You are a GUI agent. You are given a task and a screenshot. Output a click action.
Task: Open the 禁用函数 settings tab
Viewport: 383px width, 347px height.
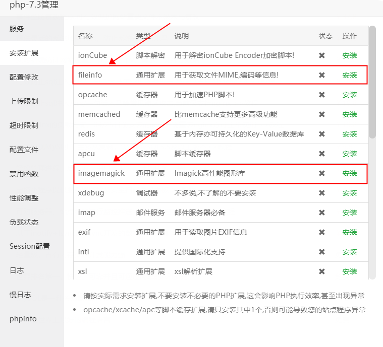(24, 174)
